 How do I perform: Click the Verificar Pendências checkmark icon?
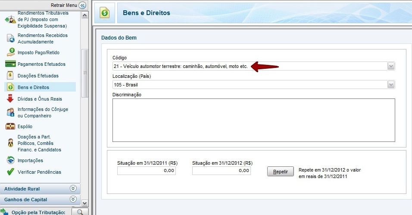pyautogui.click(x=10, y=172)
